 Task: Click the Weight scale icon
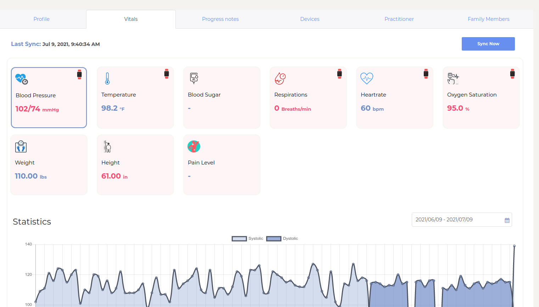point(21,146)
